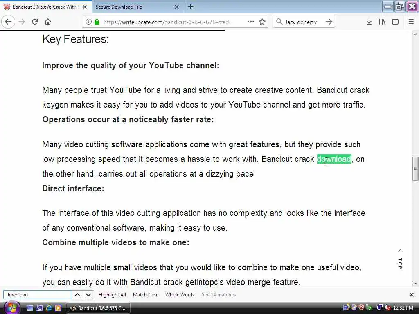Toggle Whole Words in find bar
The image size is (419, 314).
180,295
